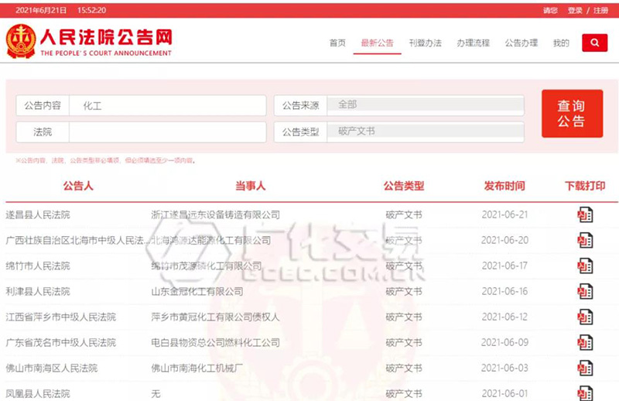The height and width of the screenshot is (401, 619).
Task: Click the 登录 link at top
Action: coord(575,11)
